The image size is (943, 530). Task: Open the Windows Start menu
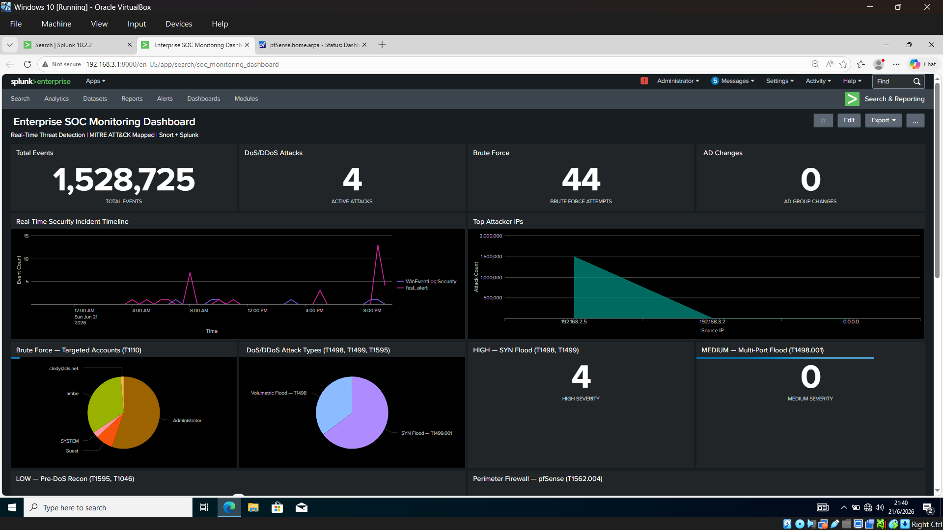coord(12,507)
